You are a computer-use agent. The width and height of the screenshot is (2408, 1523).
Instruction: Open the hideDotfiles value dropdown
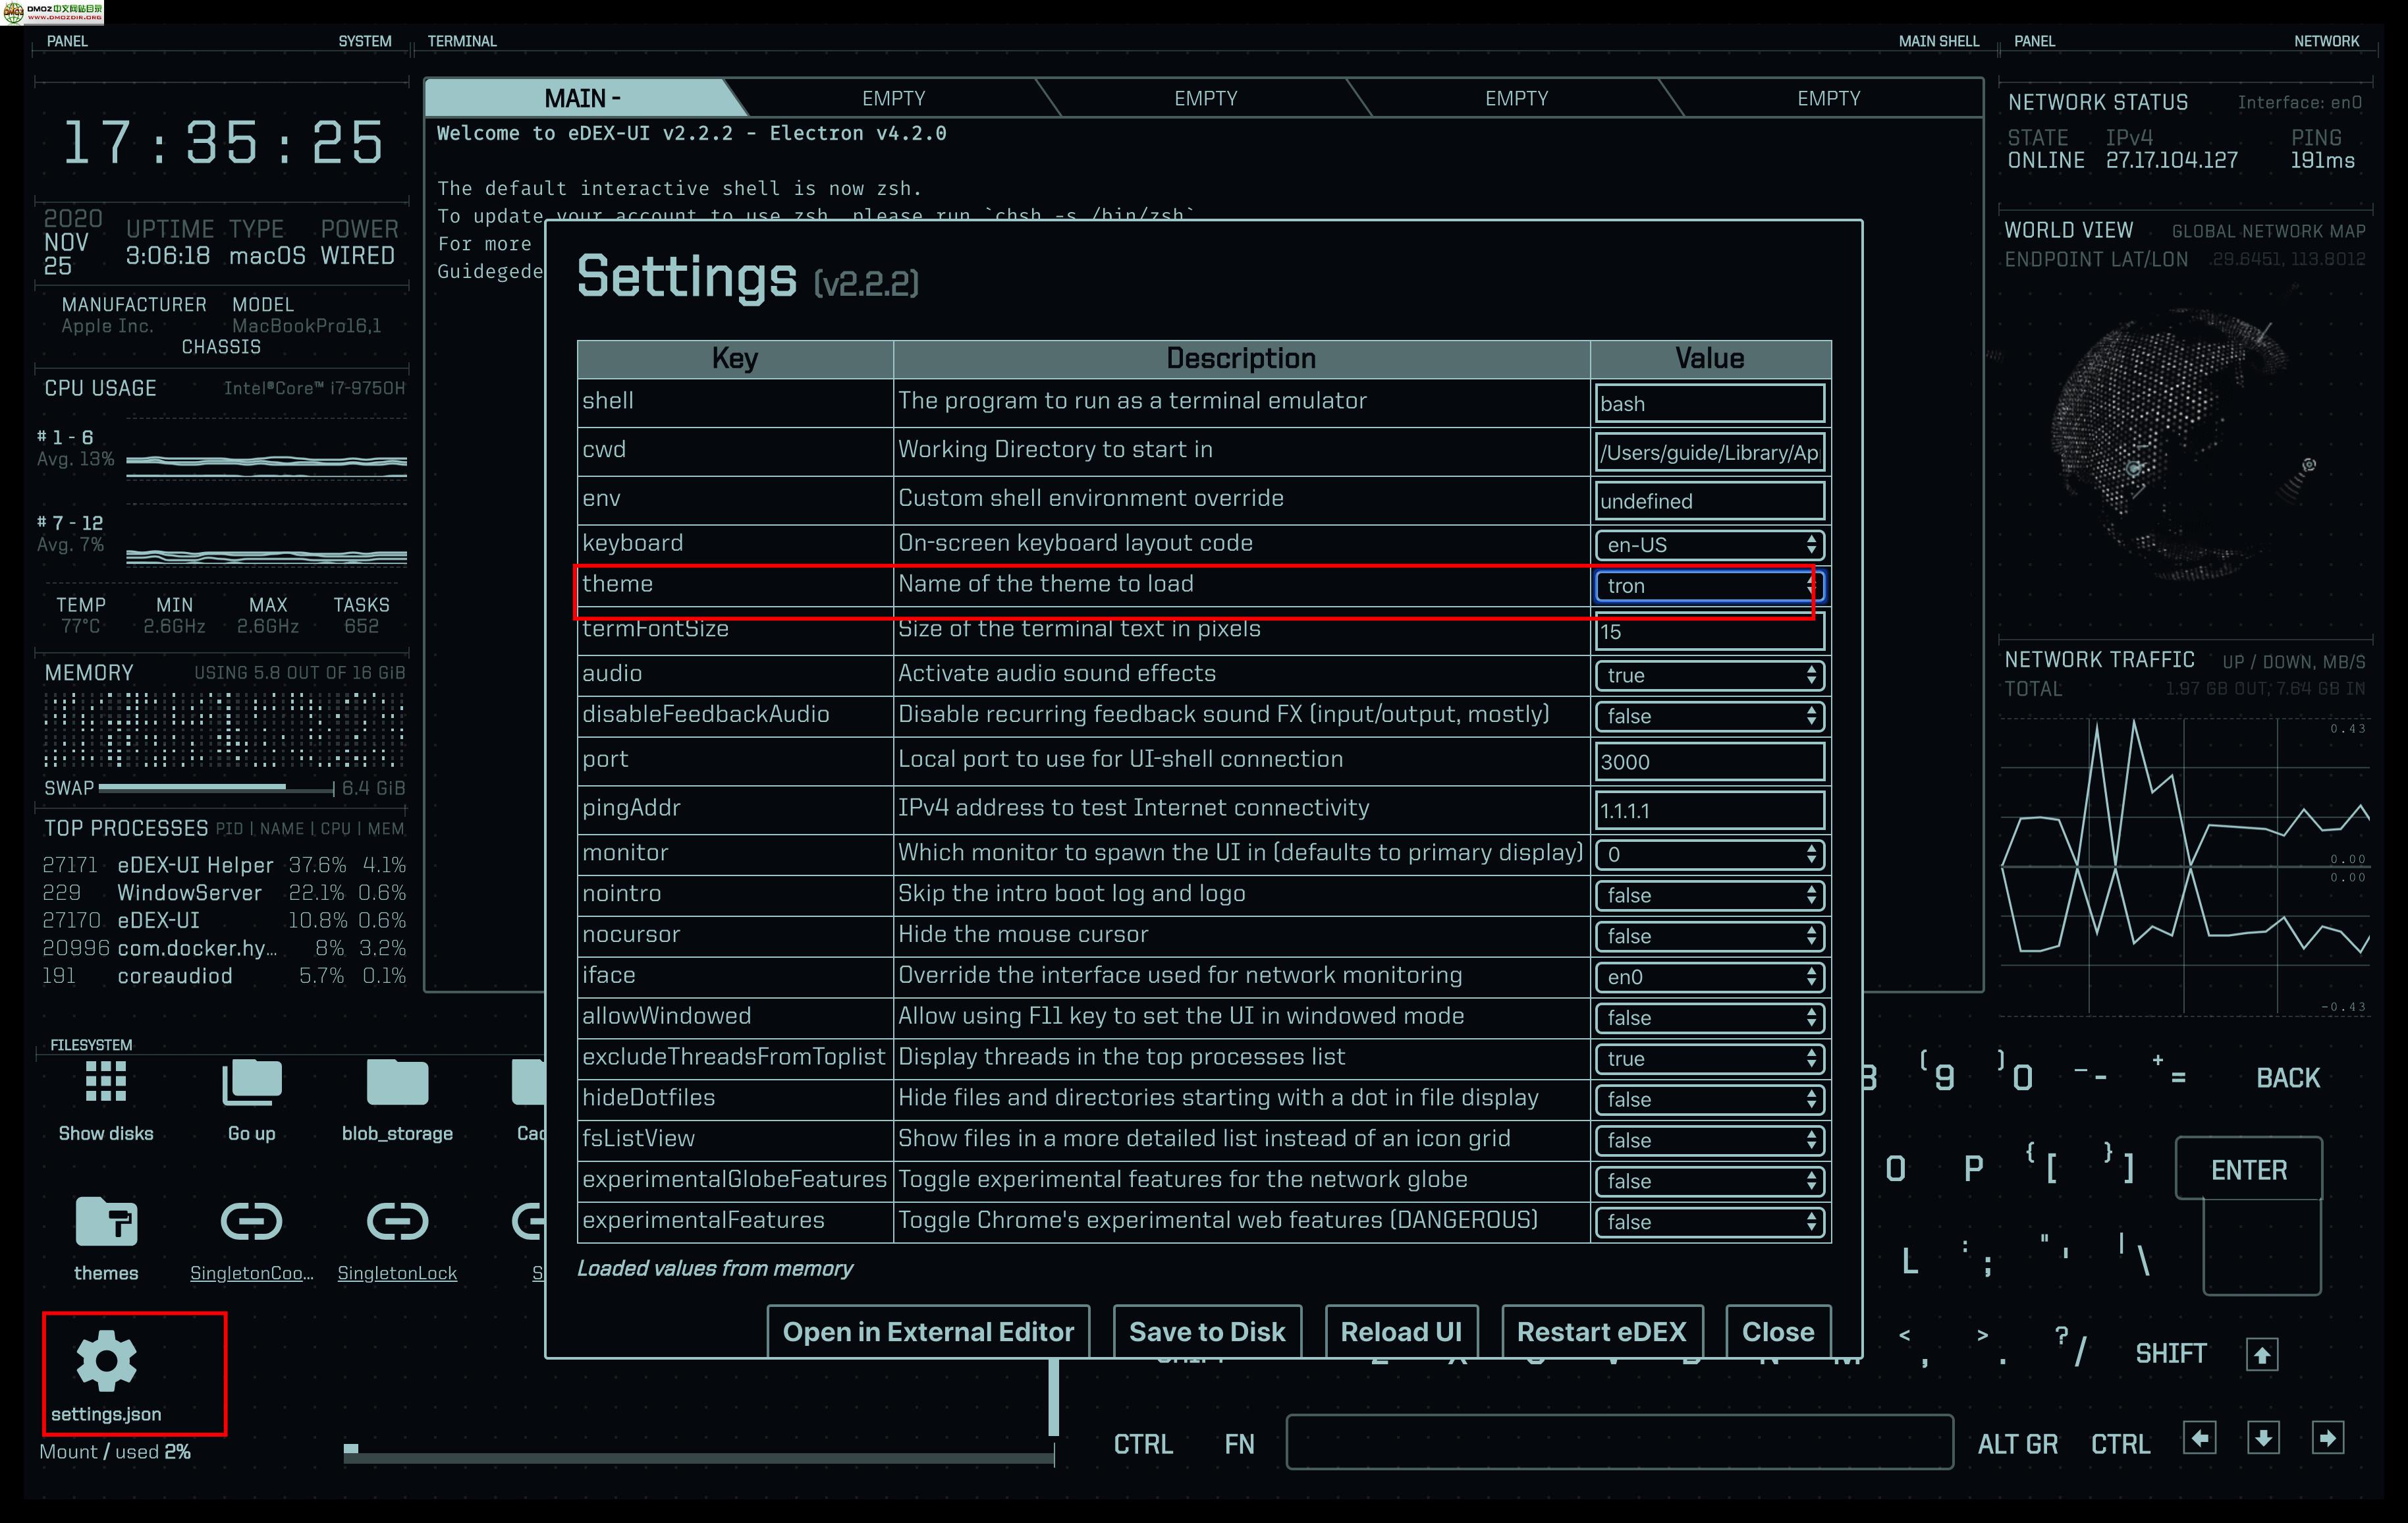pos(1709,1099)
